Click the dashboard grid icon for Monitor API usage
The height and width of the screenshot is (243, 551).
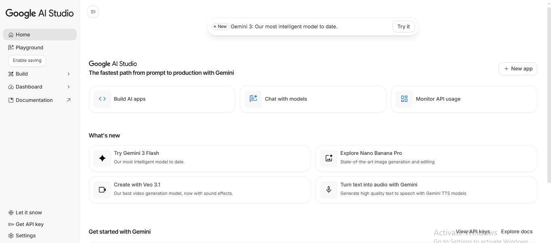point(404,99)
